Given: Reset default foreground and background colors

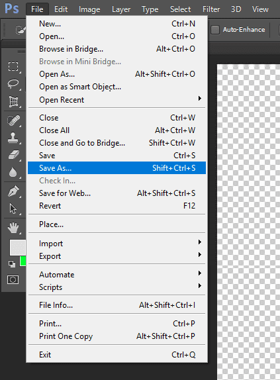Looking at the screenshot, I should 11,263.
